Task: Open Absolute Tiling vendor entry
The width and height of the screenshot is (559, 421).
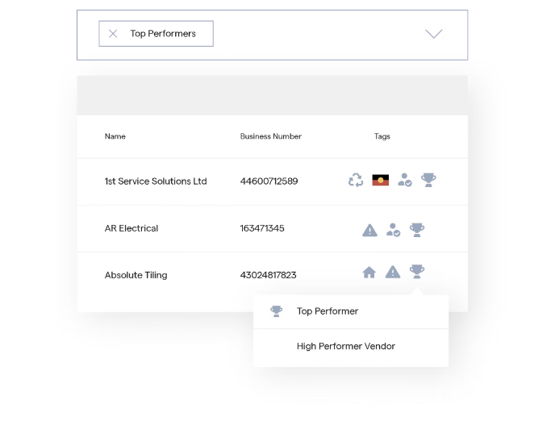Action: pyautogui.click(x=136, y=275)
